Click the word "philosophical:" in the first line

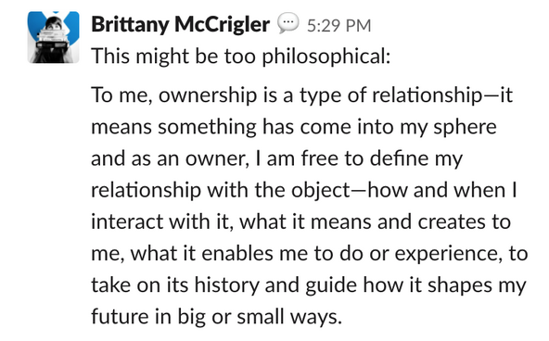pyautogui.click(x=326, y=57)
